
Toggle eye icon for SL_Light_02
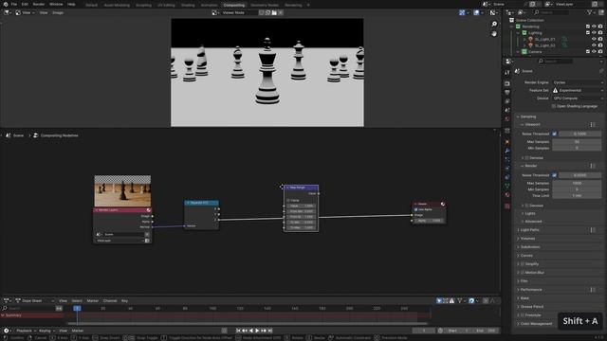pos(594,45)
